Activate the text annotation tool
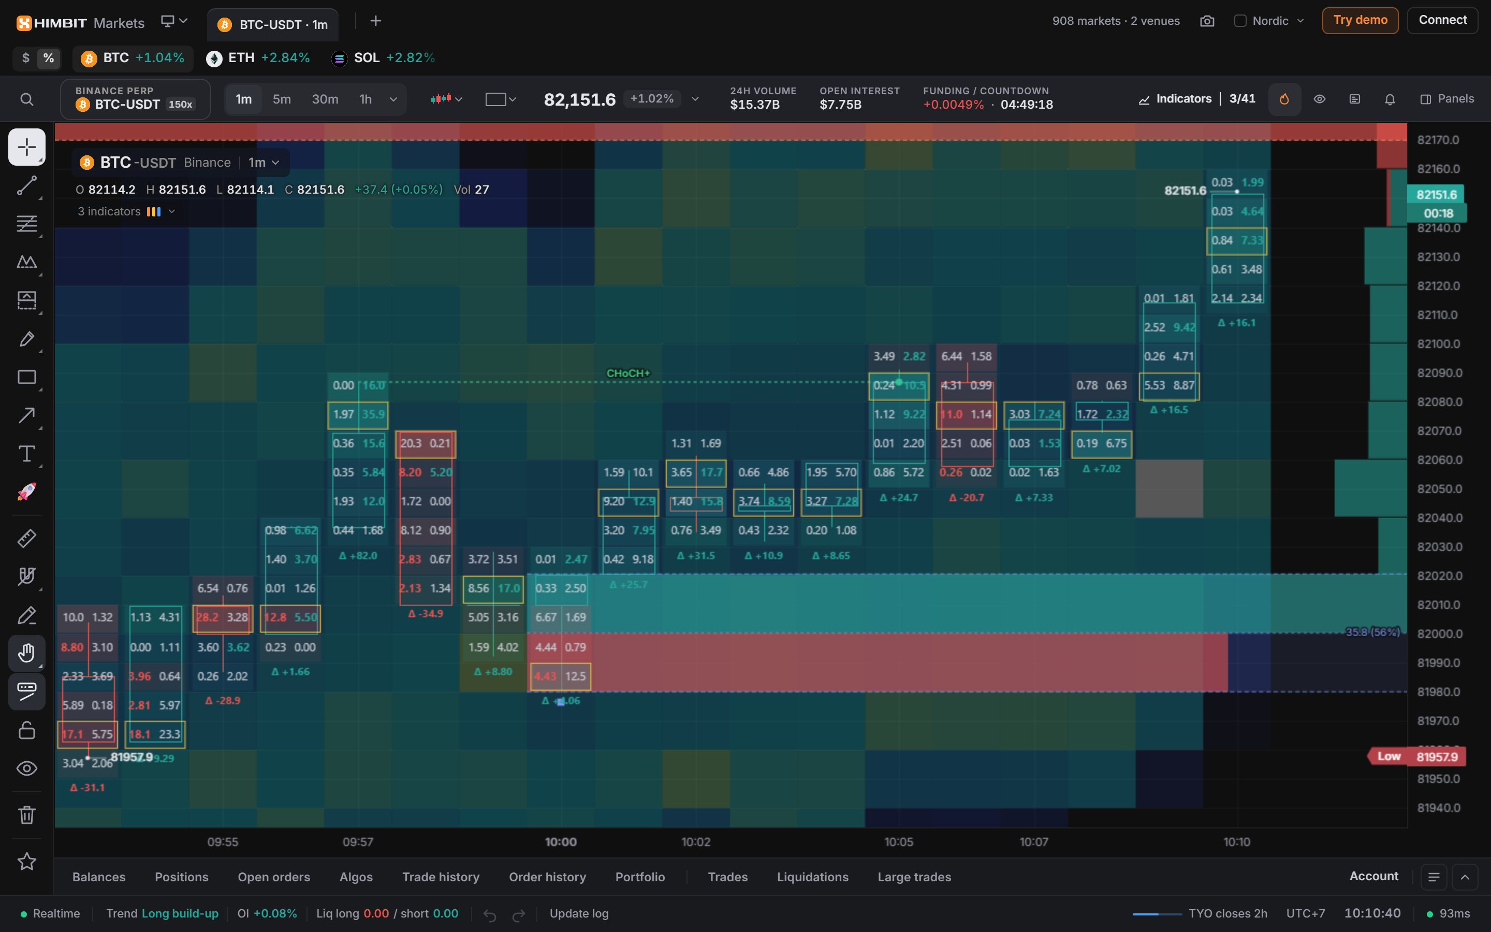The image size is (1491, 932). 26,454
